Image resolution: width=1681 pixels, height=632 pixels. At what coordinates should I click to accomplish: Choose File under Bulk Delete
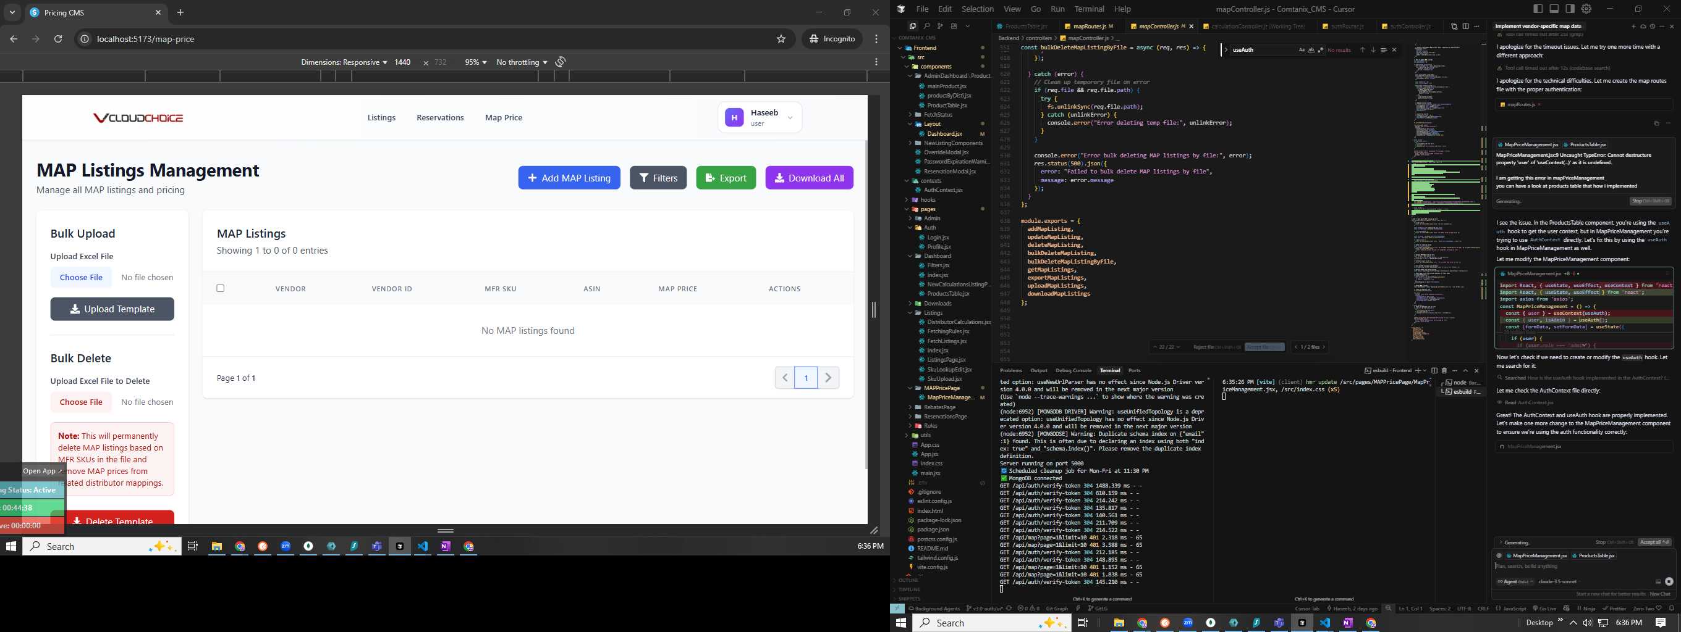(81, 402)
